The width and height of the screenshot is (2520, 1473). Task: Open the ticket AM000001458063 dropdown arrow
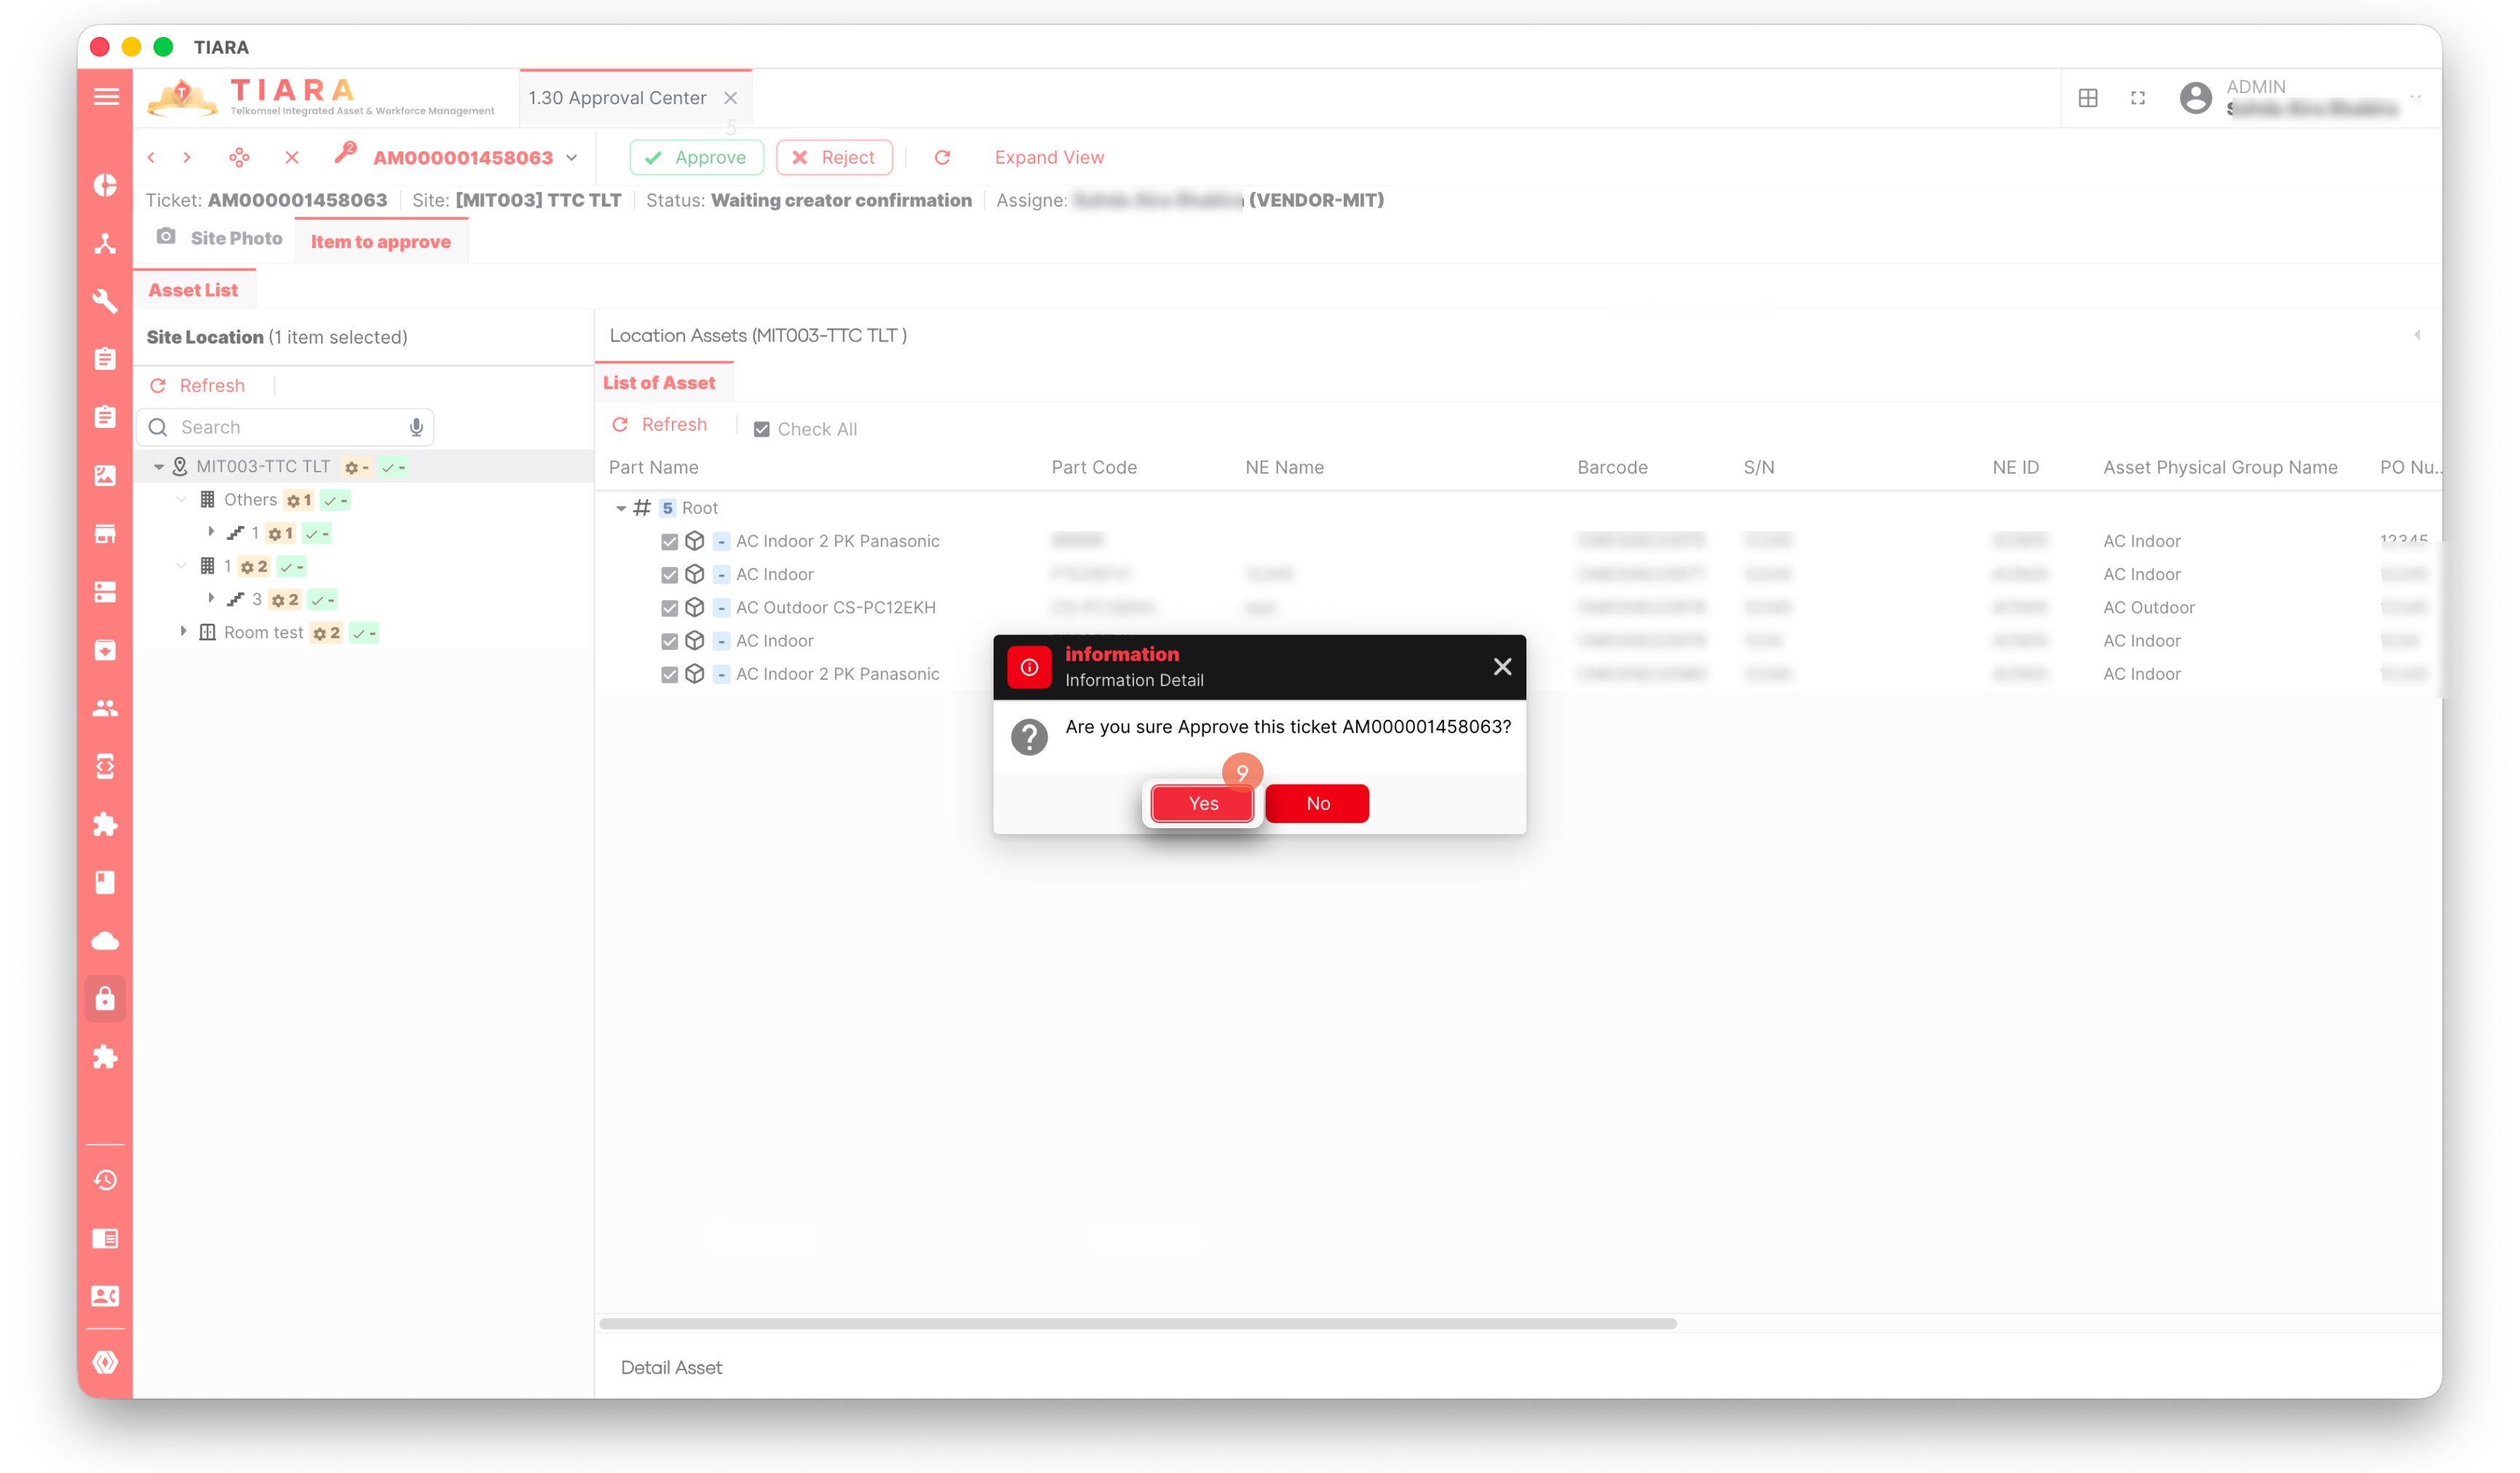572,158
